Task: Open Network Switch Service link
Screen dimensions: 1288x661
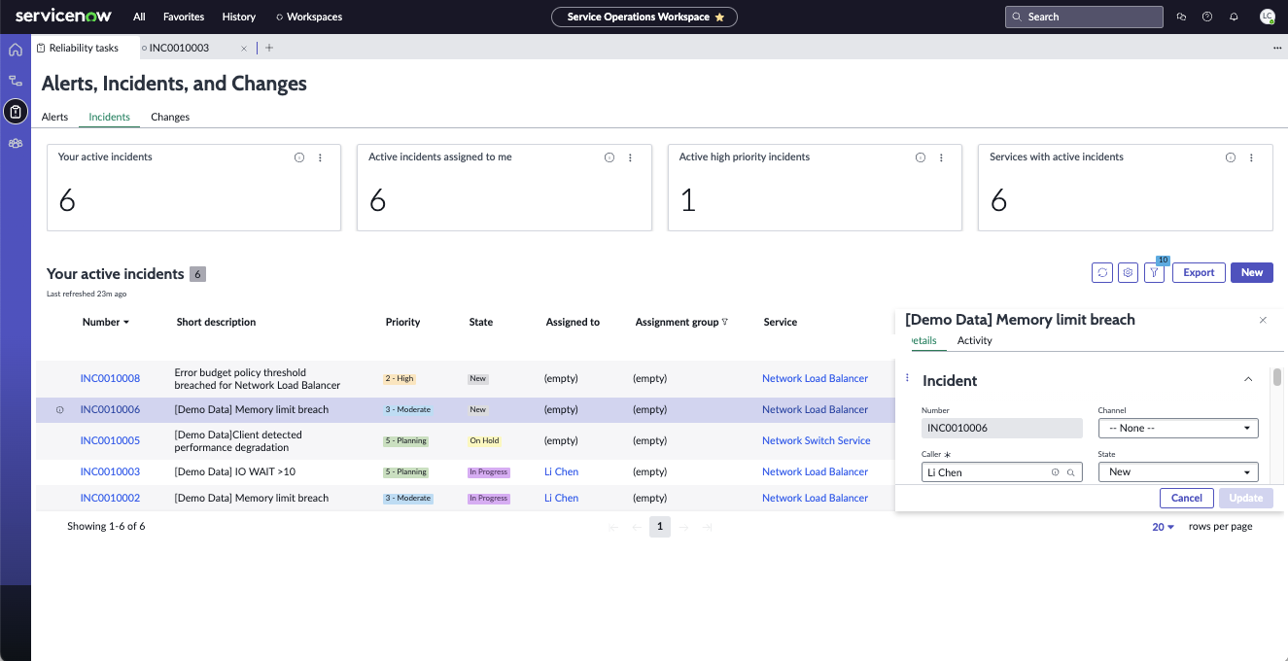Action: coord(817,441)
